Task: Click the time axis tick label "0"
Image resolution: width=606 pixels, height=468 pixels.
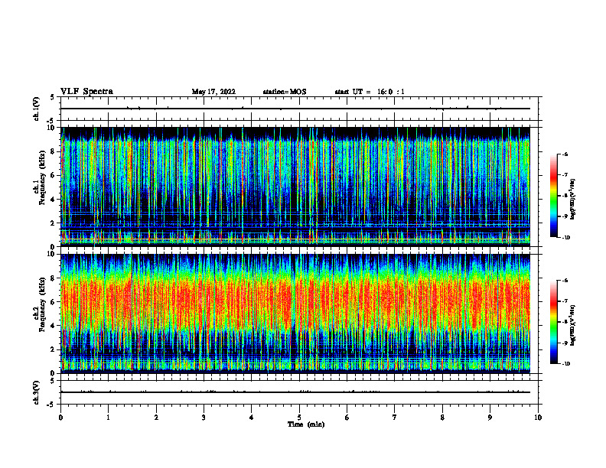Action: 60,418
